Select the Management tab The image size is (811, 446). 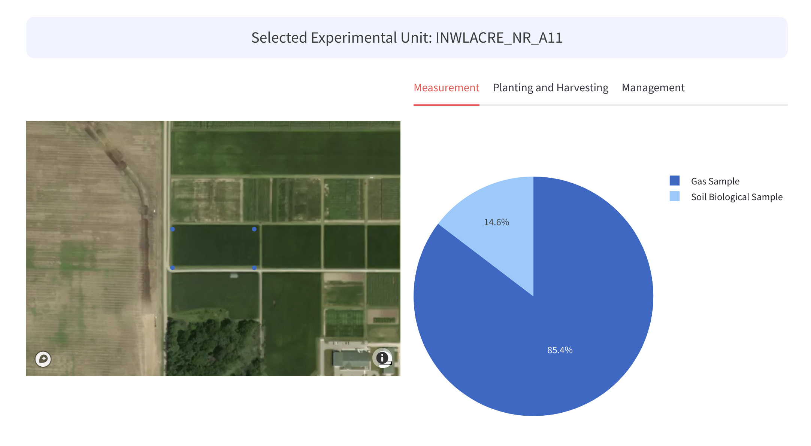tap(653, 88)
